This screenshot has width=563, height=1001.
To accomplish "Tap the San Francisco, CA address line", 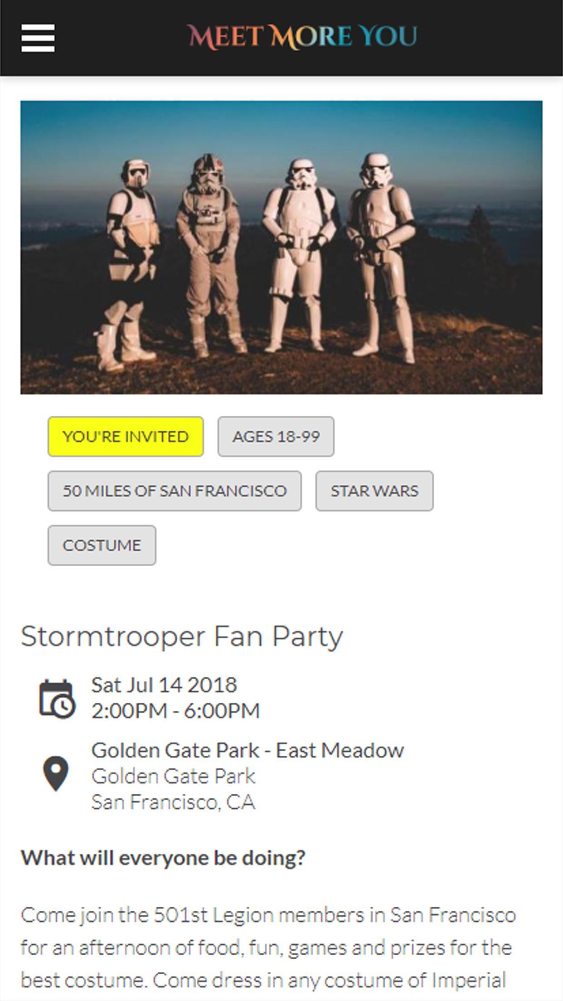I will (173, 802).
